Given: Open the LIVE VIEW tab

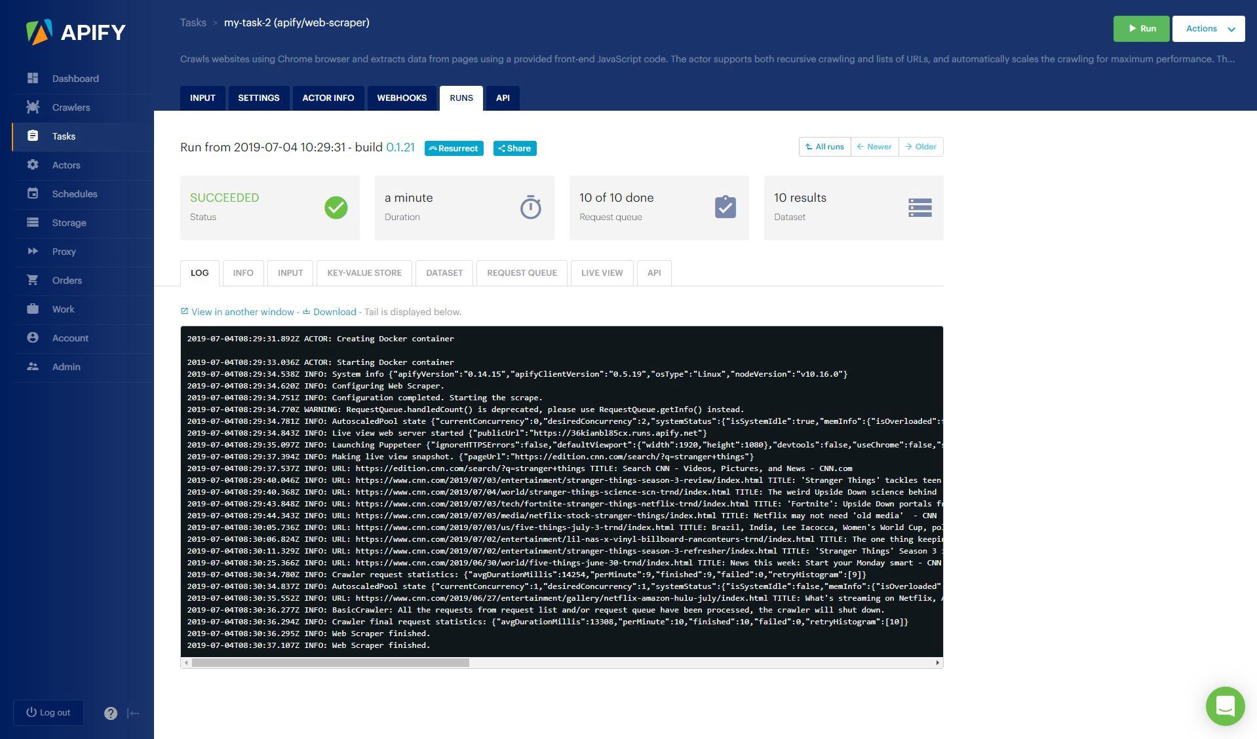Looking at the screenshot, I should [602, 273].
